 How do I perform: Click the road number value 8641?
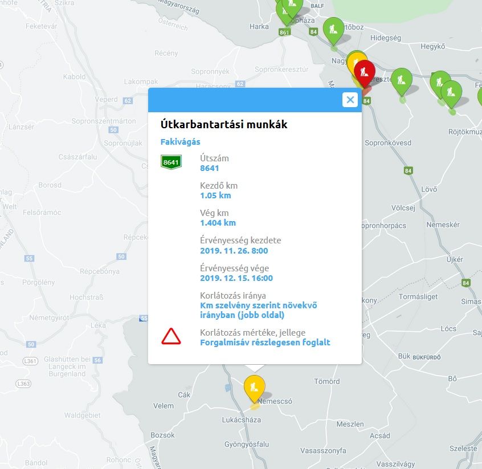point(210,168)
